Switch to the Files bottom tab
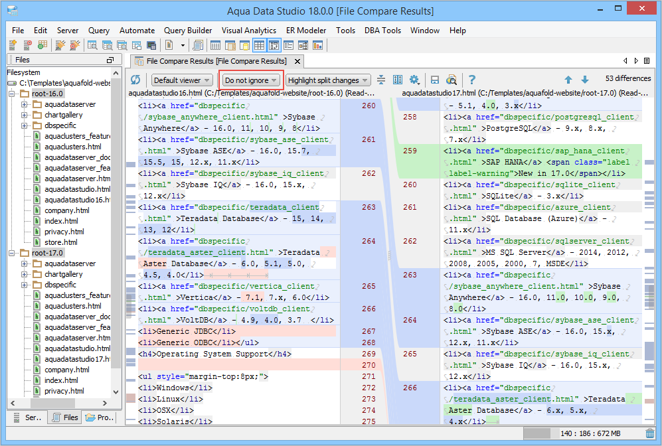This screenshot has width=662, height=446. (x=65, y=417)
